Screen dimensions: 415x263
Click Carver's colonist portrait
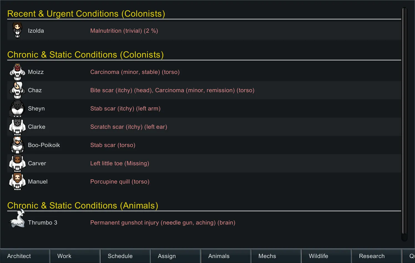[17, 163]
